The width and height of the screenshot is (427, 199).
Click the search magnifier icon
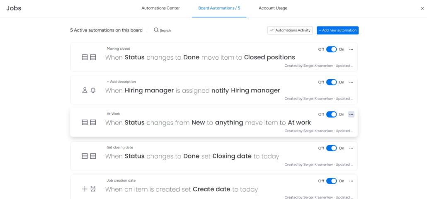click(x=156, y=30)
